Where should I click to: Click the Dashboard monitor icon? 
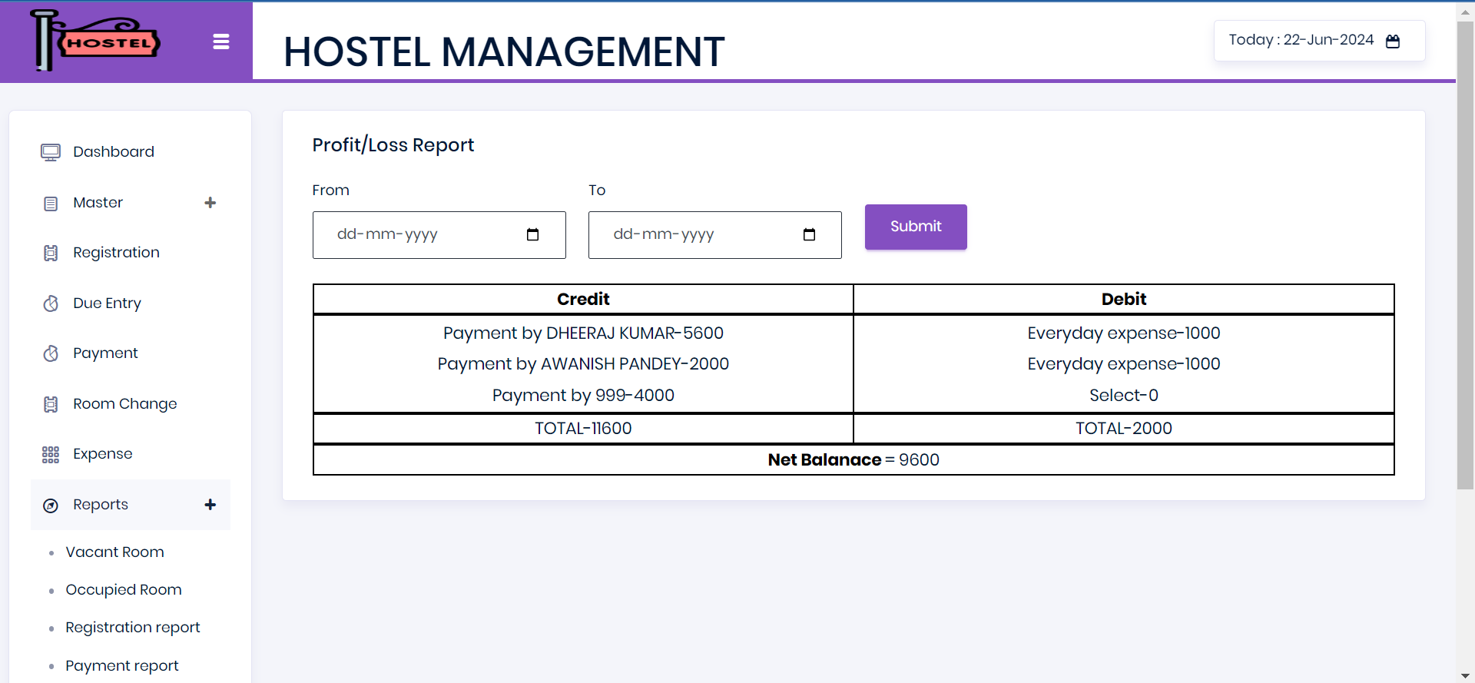[51, 152]
